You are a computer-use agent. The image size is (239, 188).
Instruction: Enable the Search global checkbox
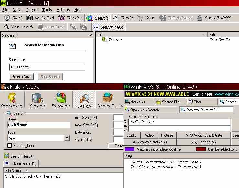pos(9,146)
